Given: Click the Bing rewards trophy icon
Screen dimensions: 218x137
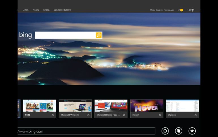Looking at the screenshot, I should point(193,10).
